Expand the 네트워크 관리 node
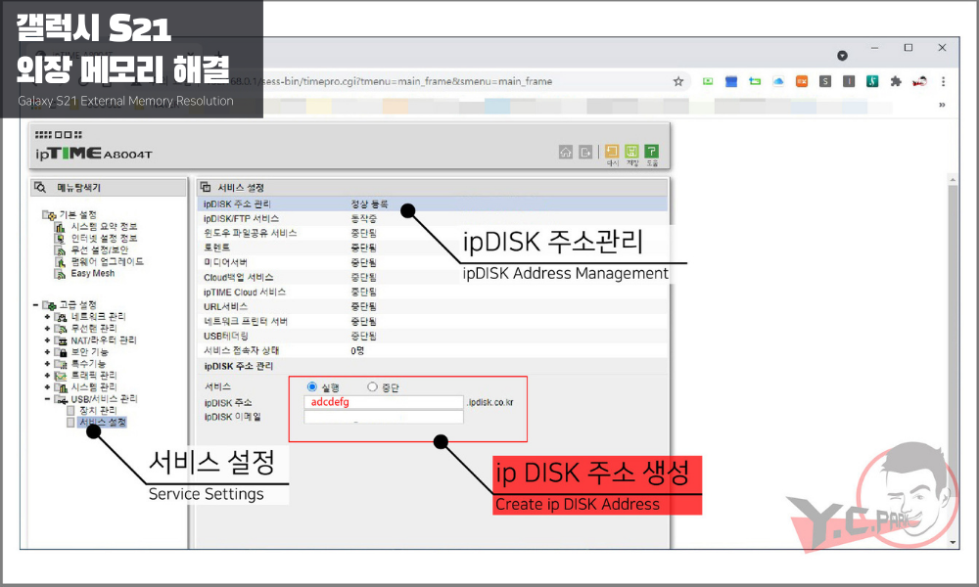Viewport: 979px width, 587px height. [x=47, y=317]
